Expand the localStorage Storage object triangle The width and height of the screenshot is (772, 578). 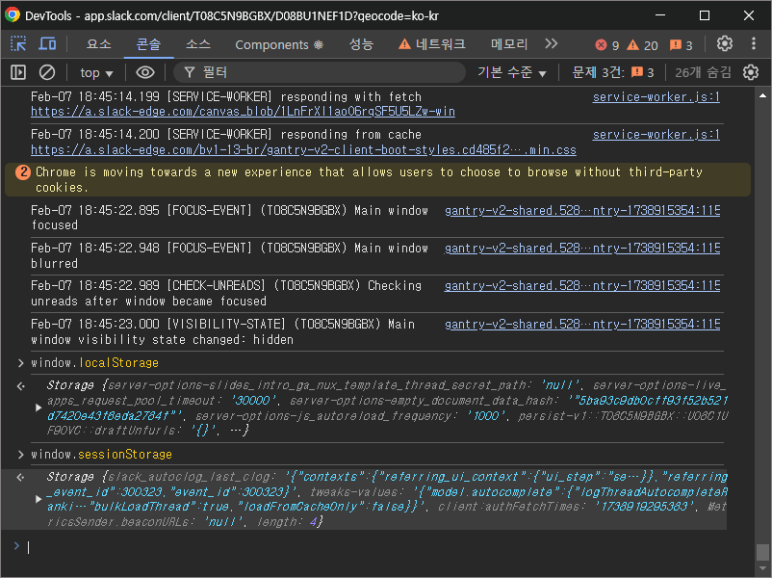click(39, 407)
